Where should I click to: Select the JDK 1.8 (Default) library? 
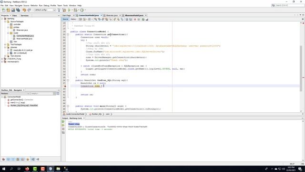20,53
